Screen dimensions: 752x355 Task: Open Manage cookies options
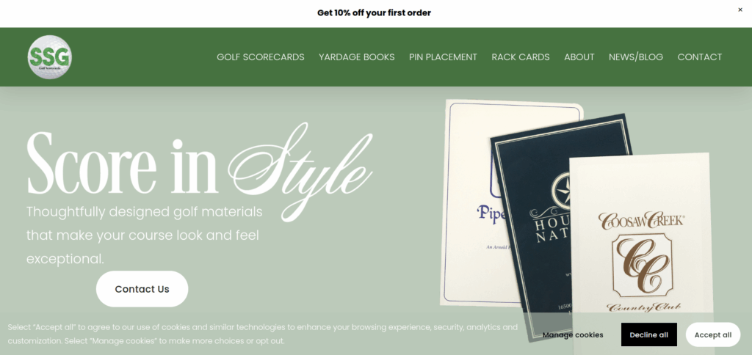(573, 335)
